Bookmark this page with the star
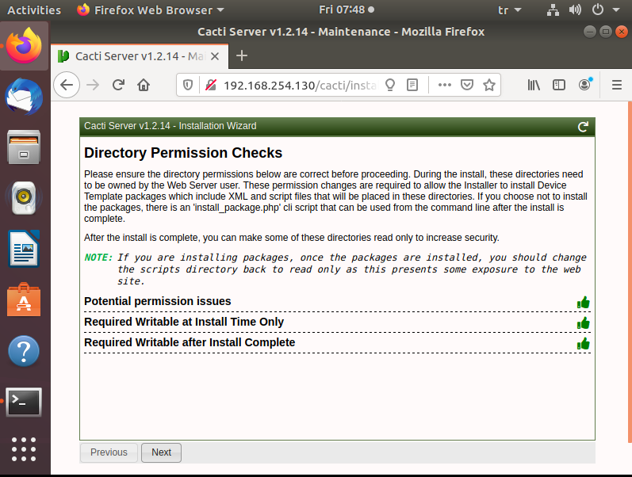632x477 pixels. [x=489, y=85]
